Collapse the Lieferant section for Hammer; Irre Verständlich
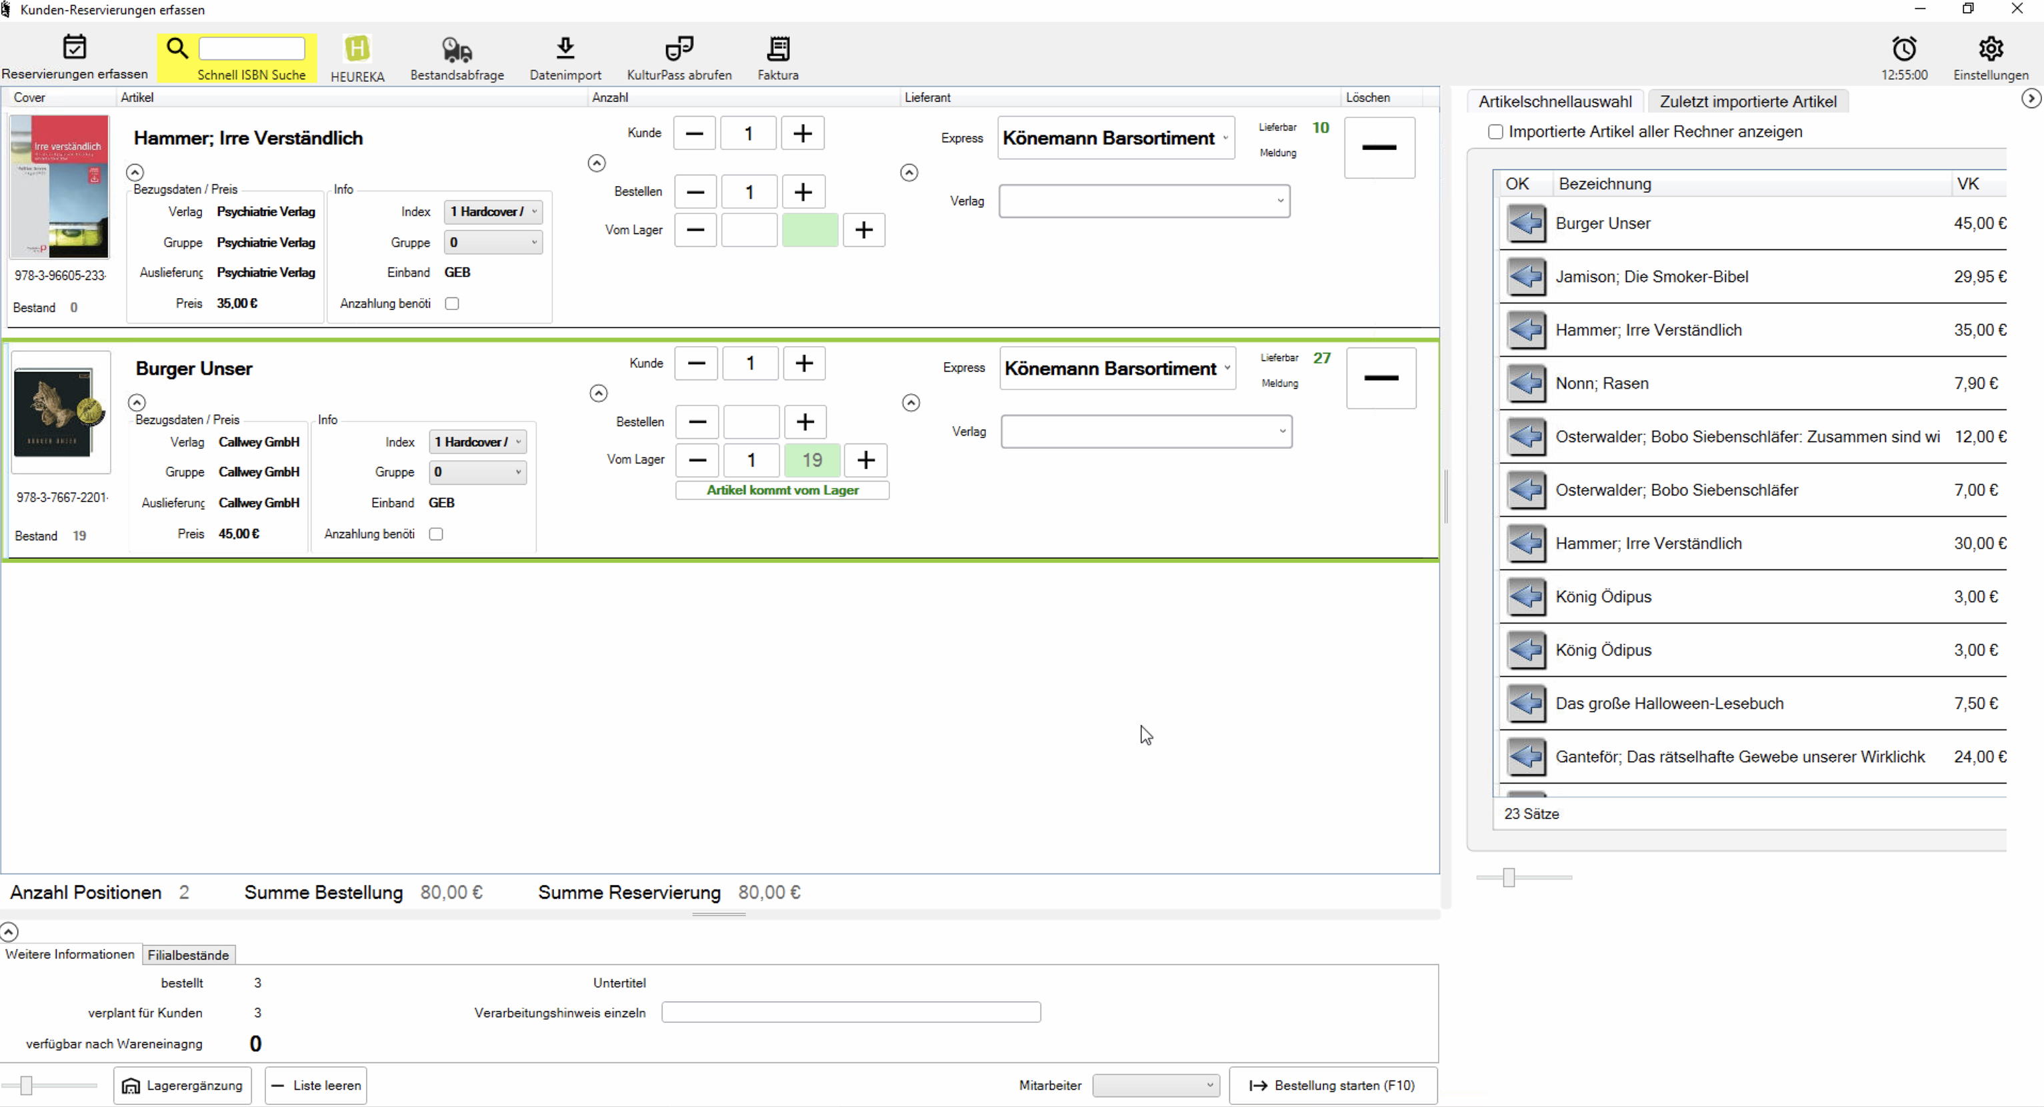Screen dimensions: 2044x1107 (909, 173)
